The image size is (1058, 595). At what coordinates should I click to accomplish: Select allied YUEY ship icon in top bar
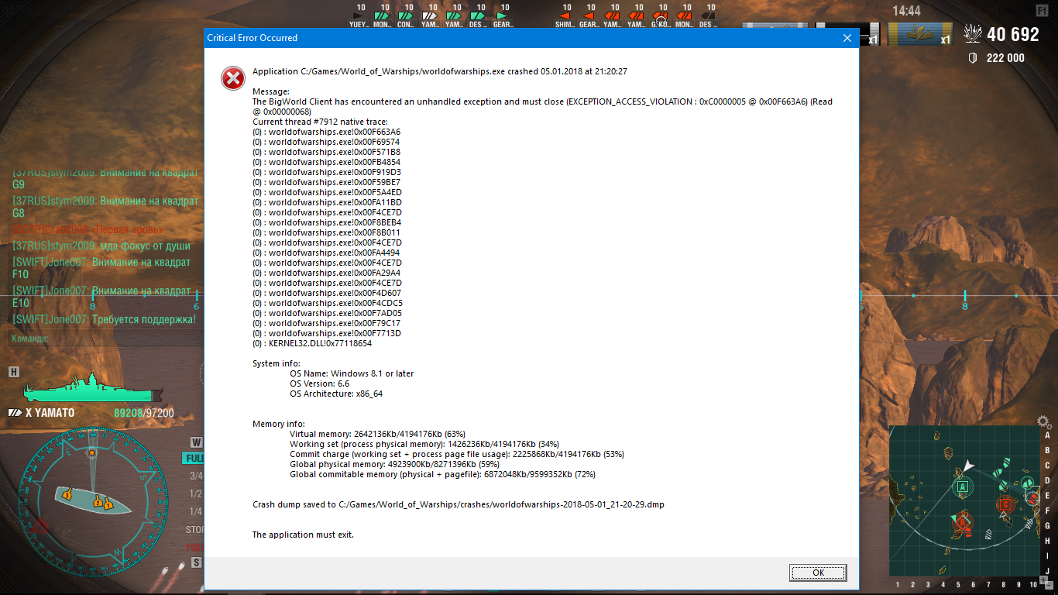[x=359, y=15]
